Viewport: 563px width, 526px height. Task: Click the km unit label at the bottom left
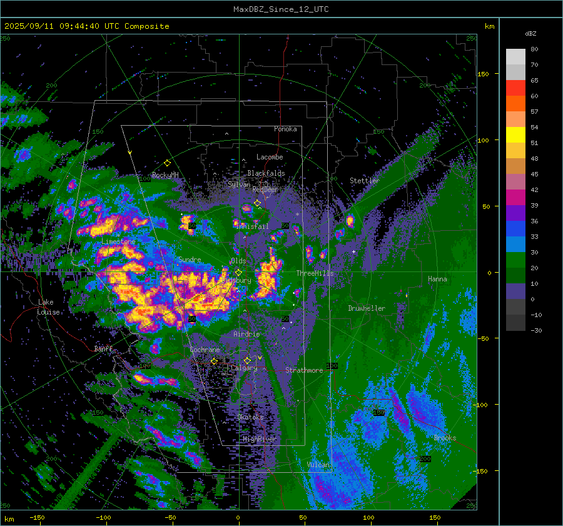click(x=9, y=519)
